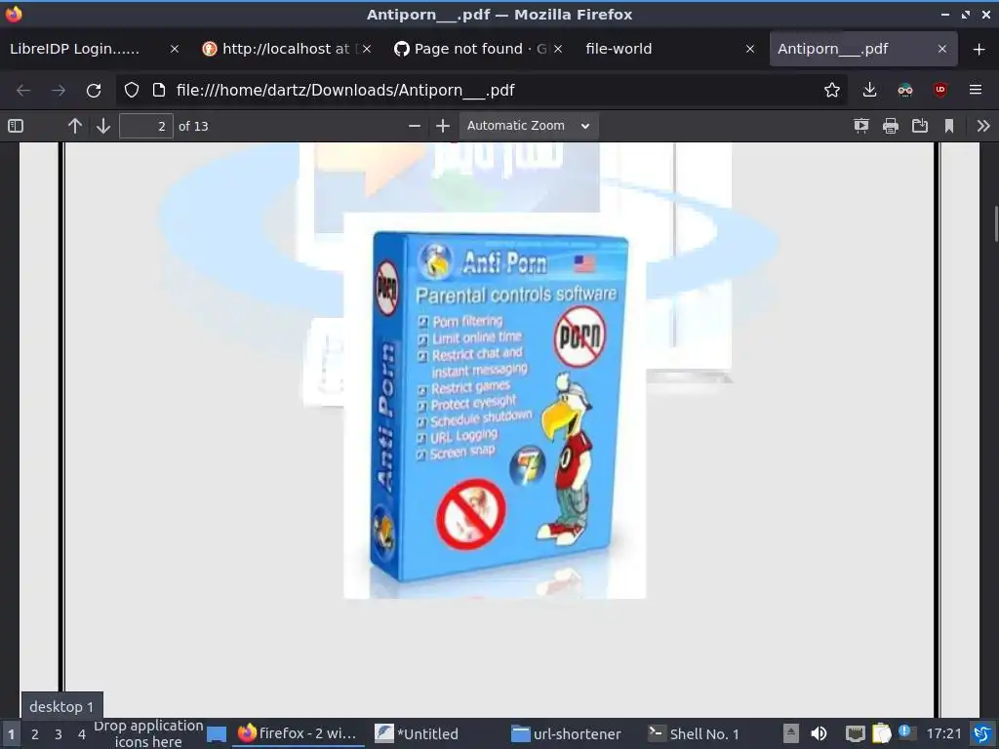This screenshot has height=749, width=999.
Task: Go to previous PDF page arrow
Action: point(74,126)
